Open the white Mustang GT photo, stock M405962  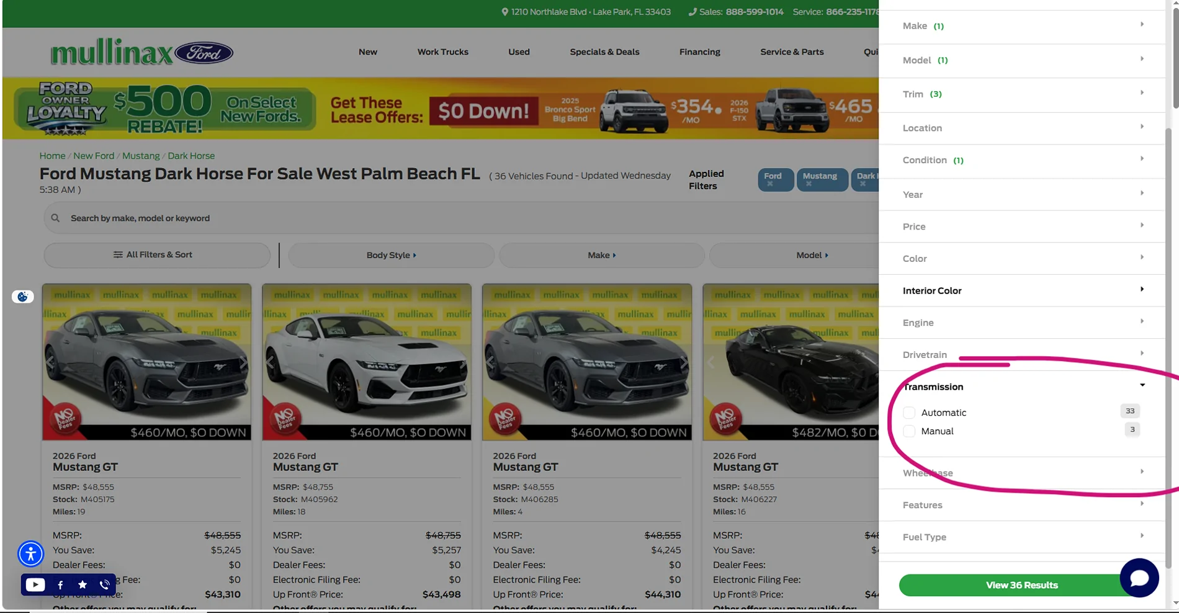coord(367,362)
